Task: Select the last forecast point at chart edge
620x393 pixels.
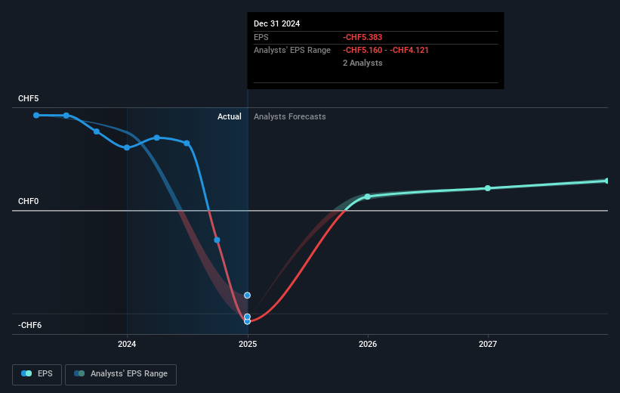Action: tap(607, 181)
